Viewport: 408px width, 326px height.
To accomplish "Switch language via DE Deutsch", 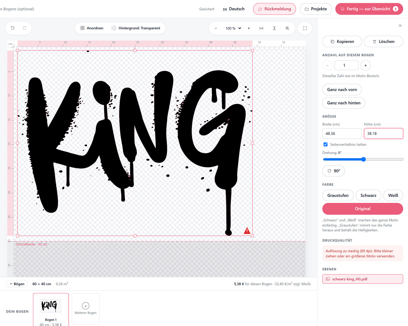I will pyautogui.click(x=234, y=9).
